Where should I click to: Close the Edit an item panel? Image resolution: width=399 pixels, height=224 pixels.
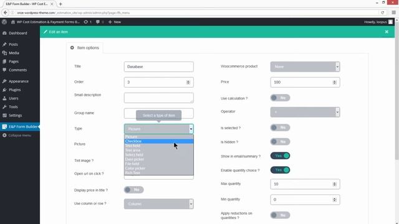click(x=387, y=32)
